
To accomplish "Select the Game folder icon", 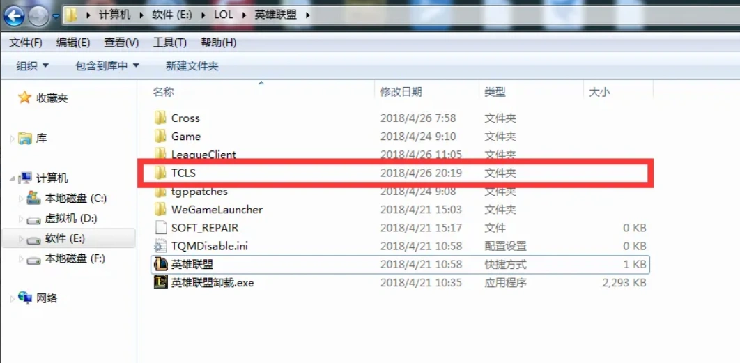I will click(x=160, y=136).
